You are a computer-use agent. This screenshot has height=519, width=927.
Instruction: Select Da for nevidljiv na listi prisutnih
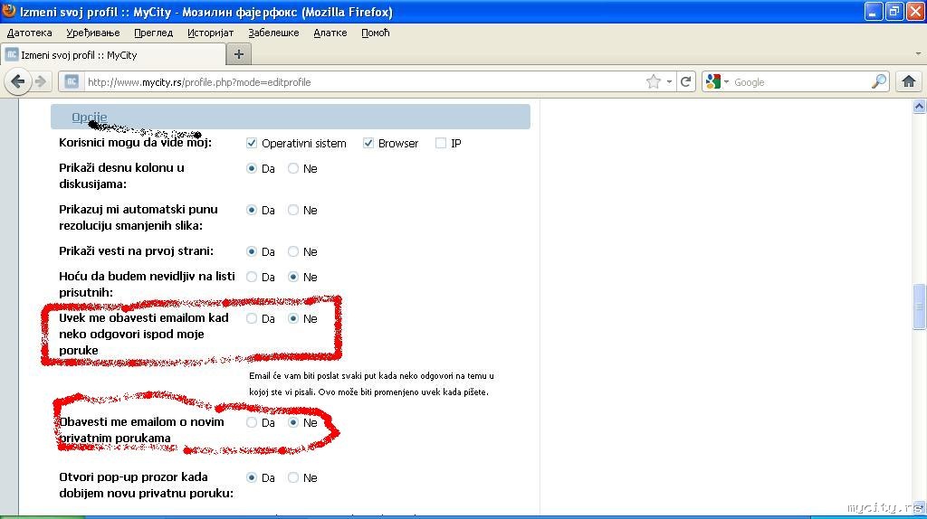pos(252,277)
